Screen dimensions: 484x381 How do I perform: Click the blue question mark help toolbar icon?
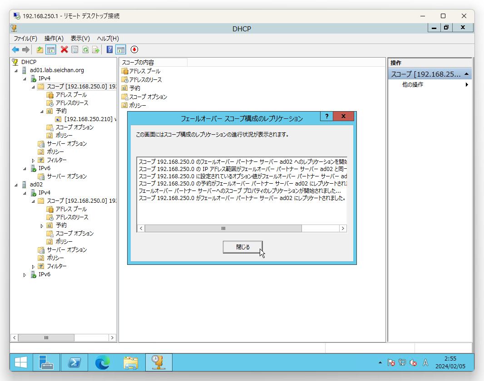tap(109, 49)
